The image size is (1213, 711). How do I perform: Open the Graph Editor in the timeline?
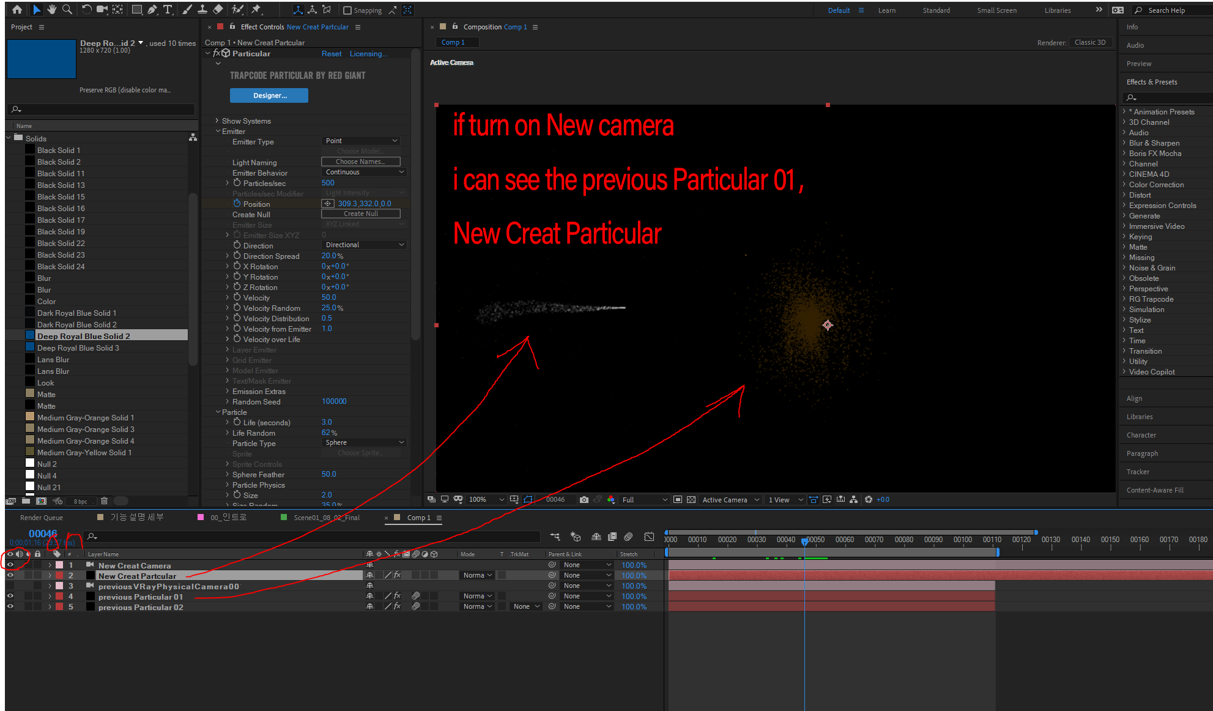649,537
